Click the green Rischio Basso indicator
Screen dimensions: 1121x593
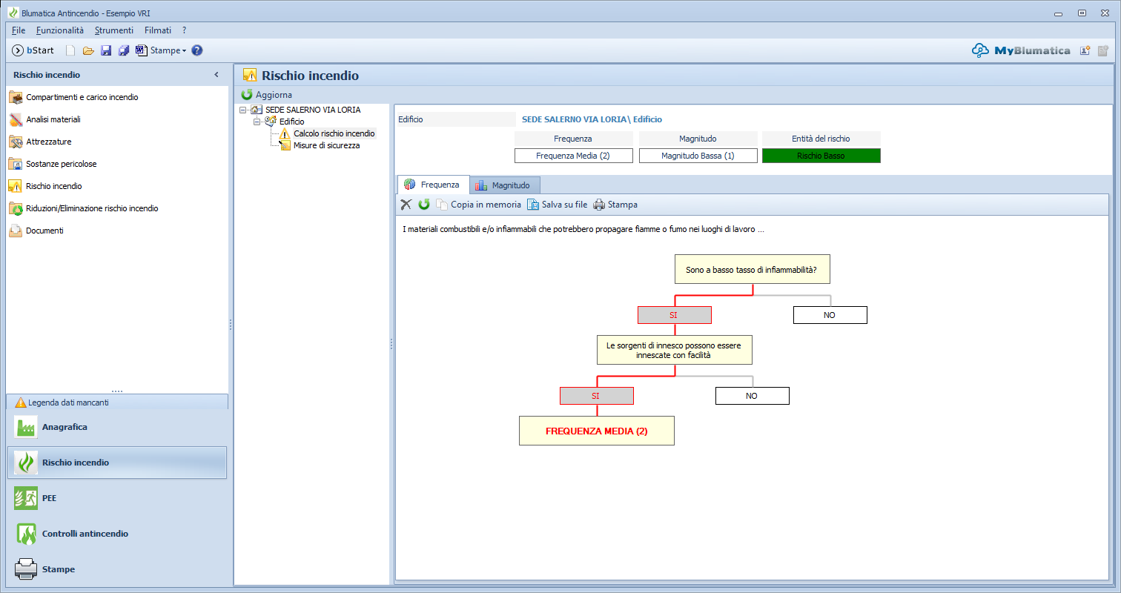821,156
